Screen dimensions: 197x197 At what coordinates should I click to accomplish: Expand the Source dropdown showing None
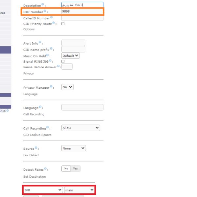click(x=74, y=148)
